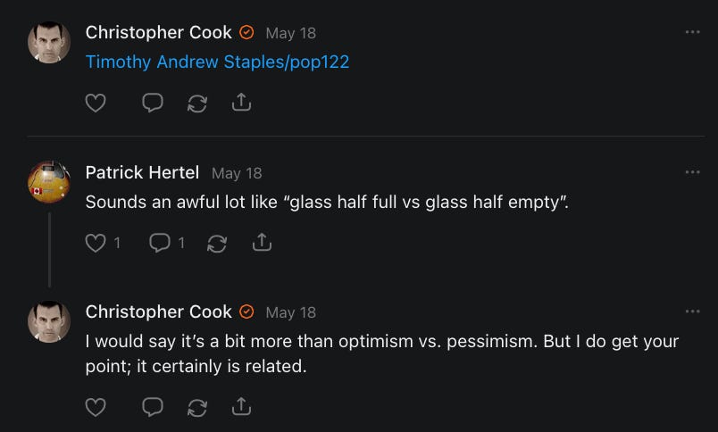The height and width of the screenshot is (432, 718).
Task: Open more options on Patrick Hertel's comment
Action: click(692, 171)
